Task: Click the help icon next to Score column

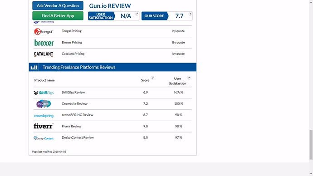Action: pyautogui.click(x=152, y=78)
